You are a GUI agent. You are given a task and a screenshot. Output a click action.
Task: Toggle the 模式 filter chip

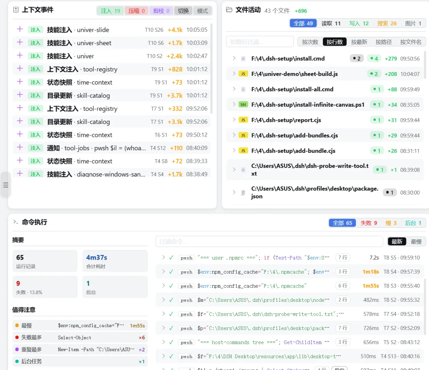pyautogui.click(x=203, y=11)
